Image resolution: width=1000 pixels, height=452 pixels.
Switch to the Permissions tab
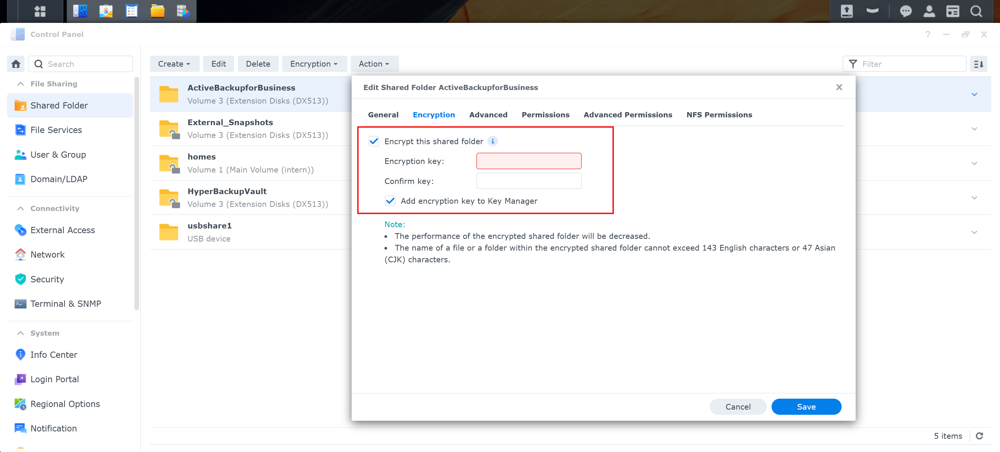pyautogui.click(x=545, y=115)
